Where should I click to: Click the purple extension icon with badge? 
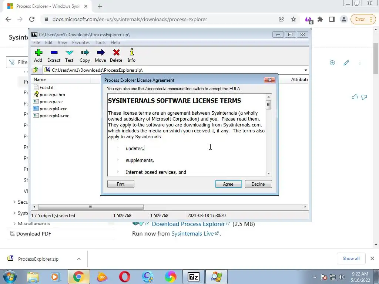(x=309, y=20)
